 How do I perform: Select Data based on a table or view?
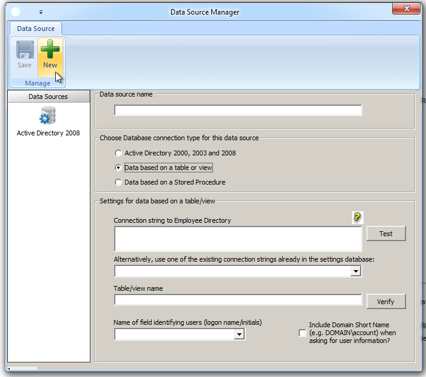pos(118,168)
